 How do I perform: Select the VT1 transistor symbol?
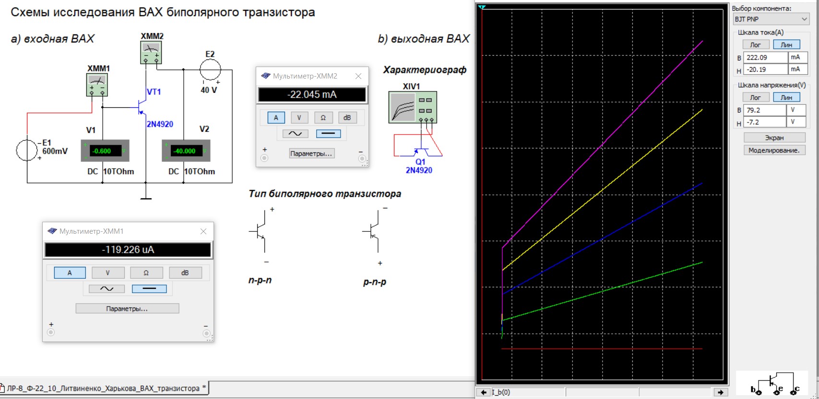coord(142,106)
